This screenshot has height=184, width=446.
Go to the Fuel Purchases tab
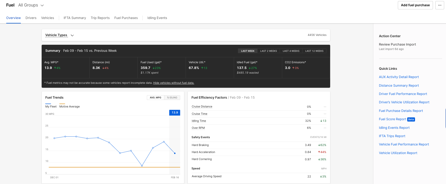[x=126, y=18]
